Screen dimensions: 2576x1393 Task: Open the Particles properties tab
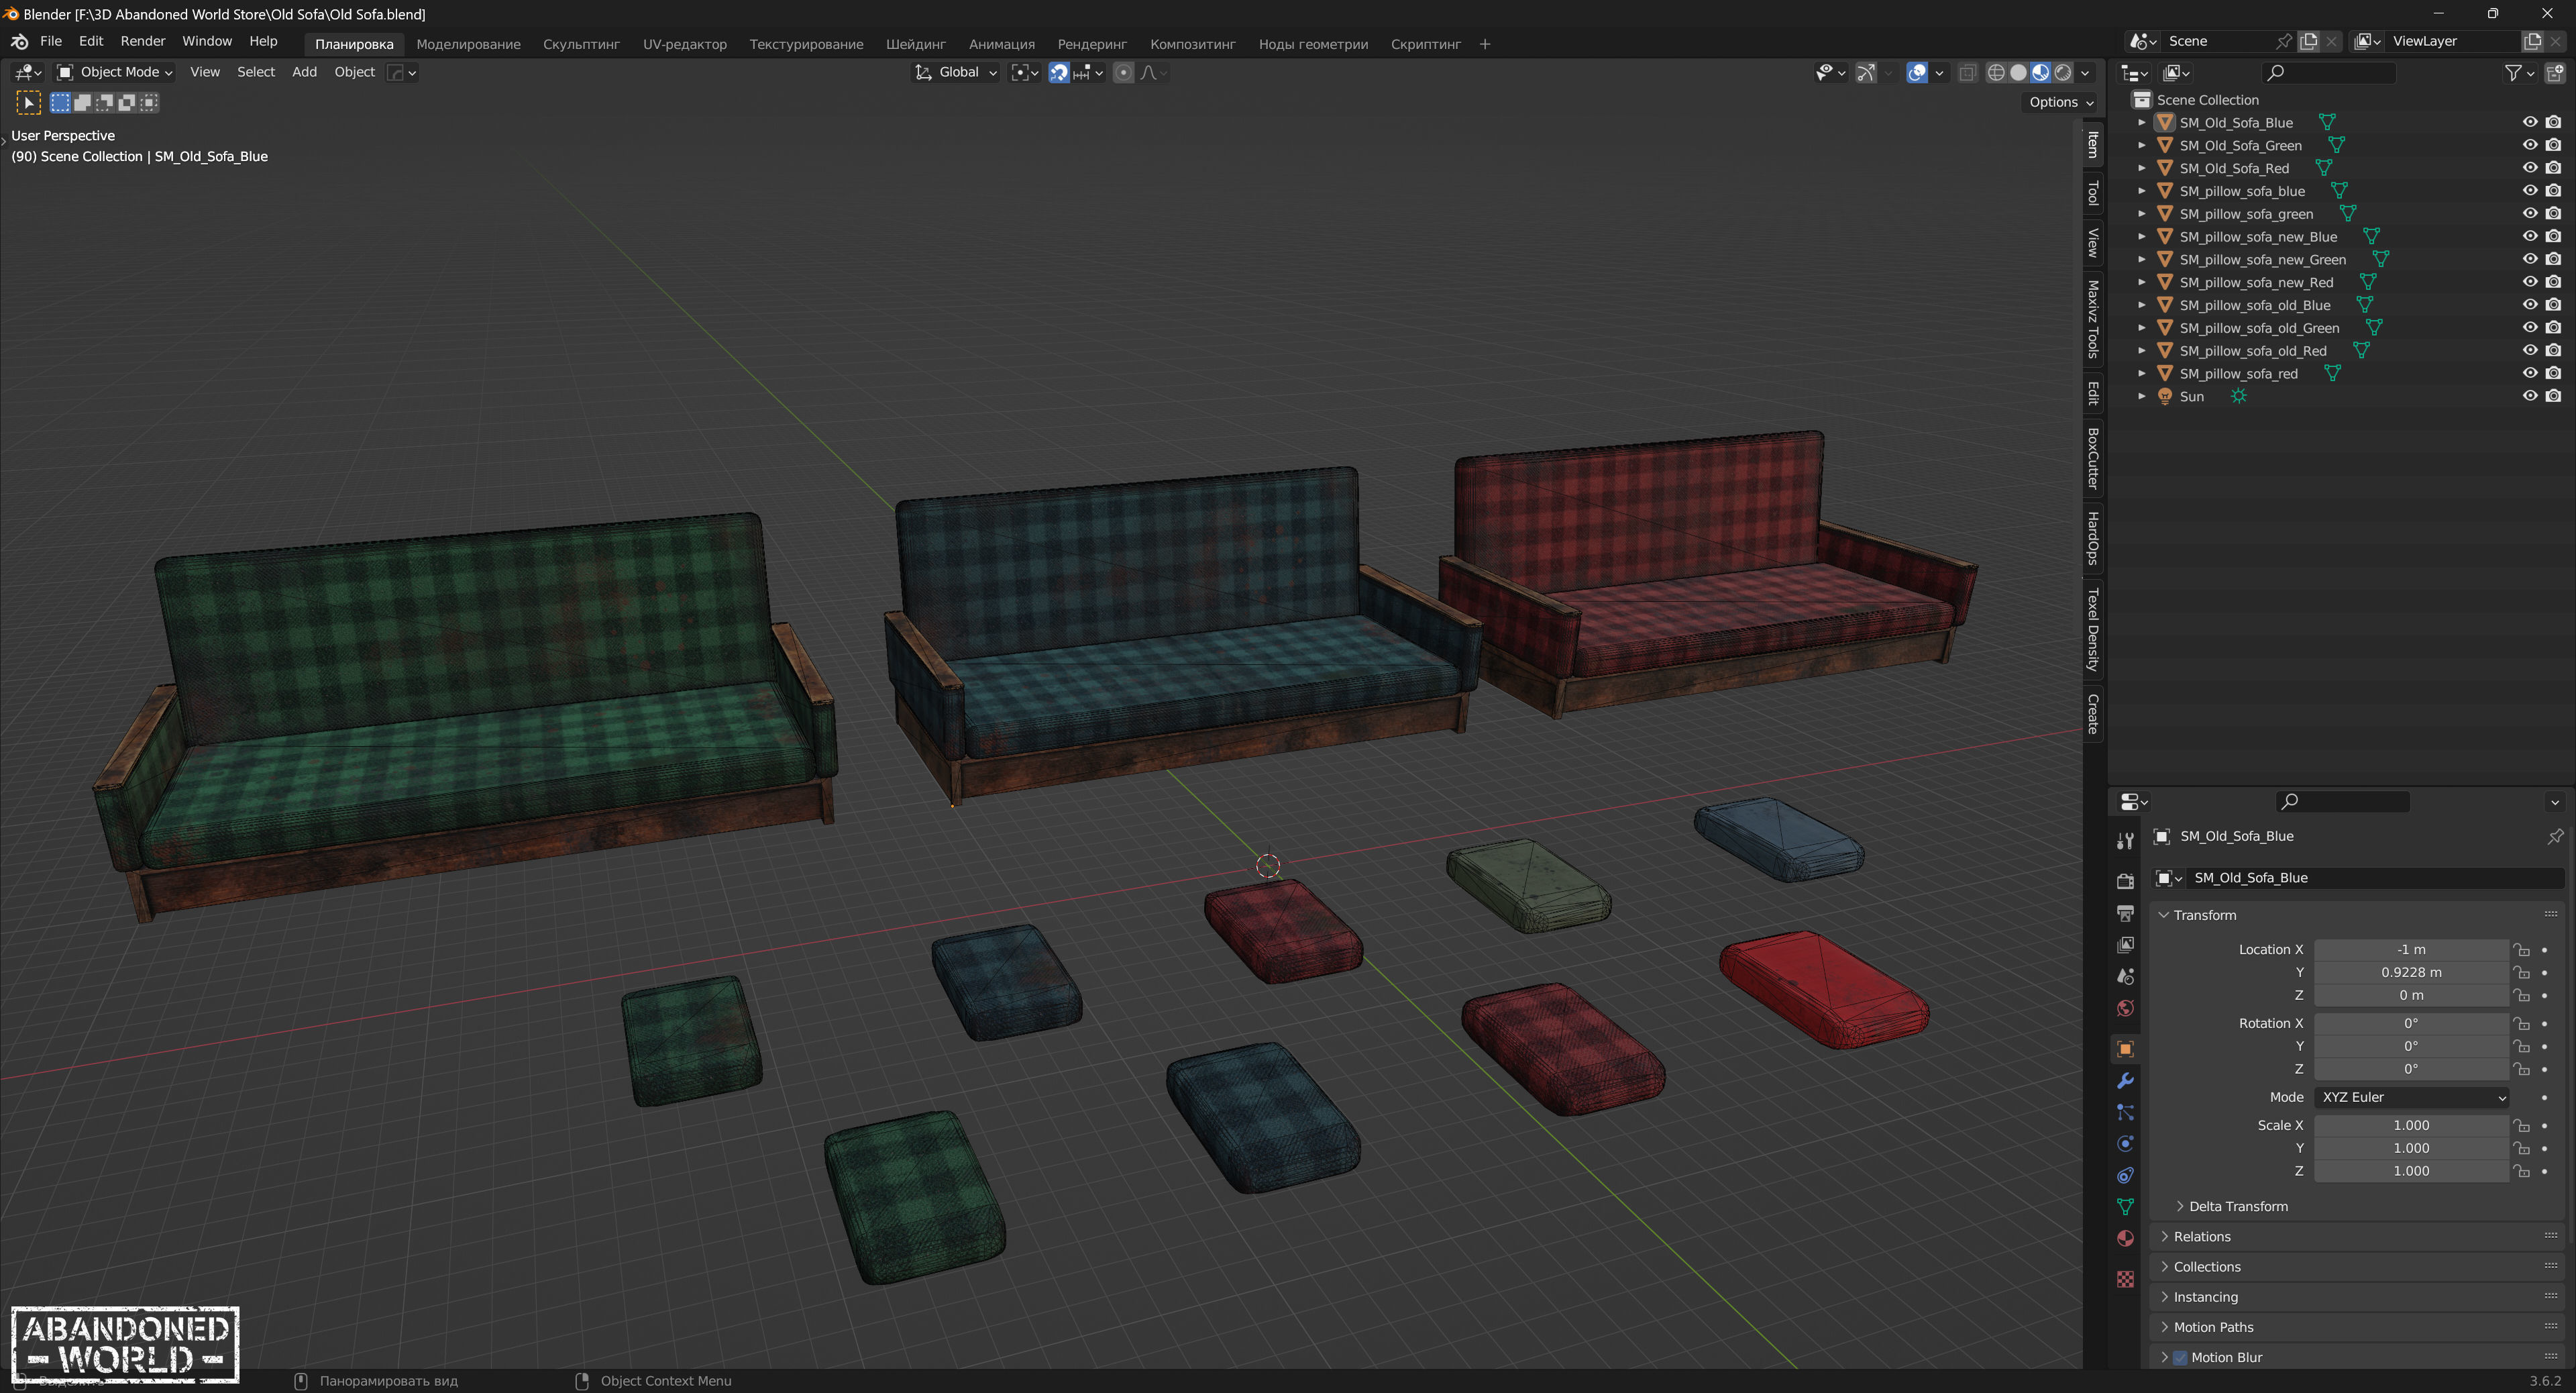tap(2125, 1113)
